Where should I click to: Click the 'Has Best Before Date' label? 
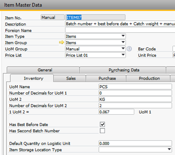pyautogui.click(x=29, y=125)
